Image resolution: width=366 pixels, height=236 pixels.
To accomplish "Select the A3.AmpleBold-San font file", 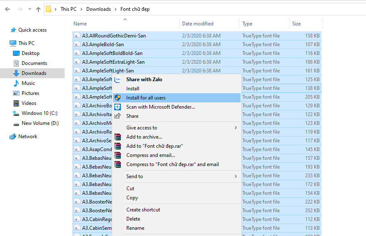I will (x=103, y=45).
